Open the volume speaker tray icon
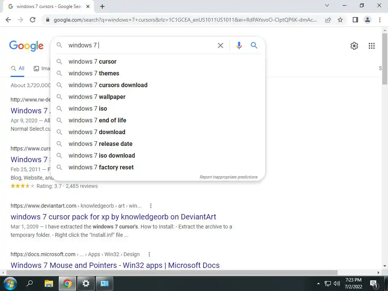Image resolution: width=388 pixels, height=291 pixels. 336,283
